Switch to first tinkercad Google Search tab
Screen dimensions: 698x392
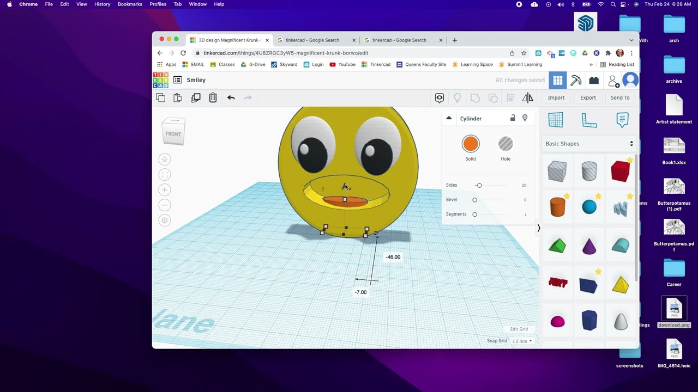click(x=316, y=40)
